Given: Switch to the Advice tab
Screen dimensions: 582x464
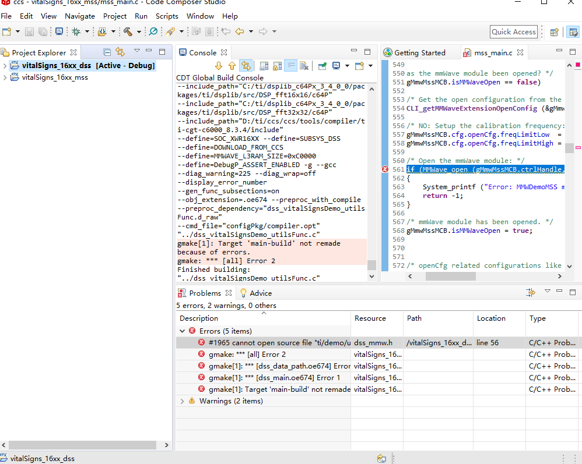Looking at the screenshot, I should [x=260, y=293].
